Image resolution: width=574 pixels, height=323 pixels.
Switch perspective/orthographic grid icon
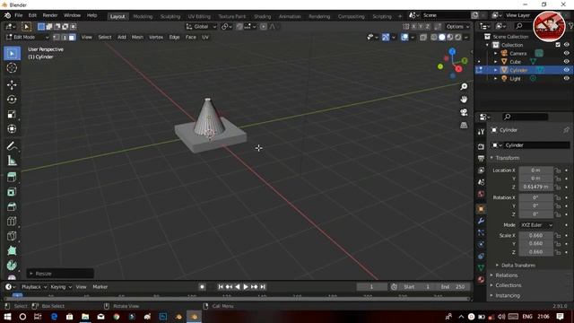pos(464,126)
